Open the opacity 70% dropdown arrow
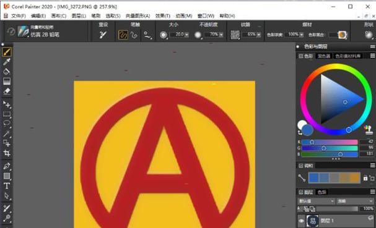376x228 pixels. click(221, 35)
